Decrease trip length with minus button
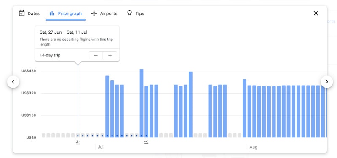 tap(96, 56)
